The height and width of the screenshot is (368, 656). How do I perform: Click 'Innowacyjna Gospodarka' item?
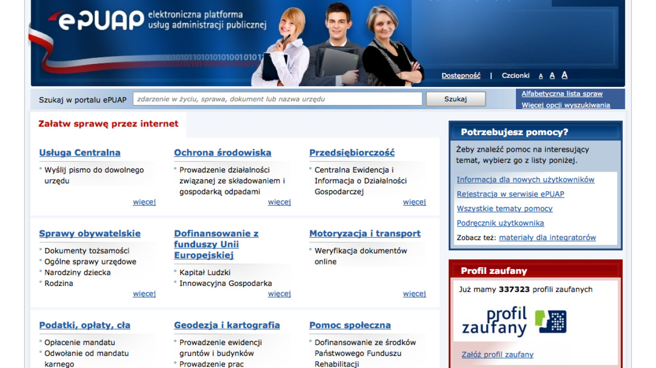[225, 283]
